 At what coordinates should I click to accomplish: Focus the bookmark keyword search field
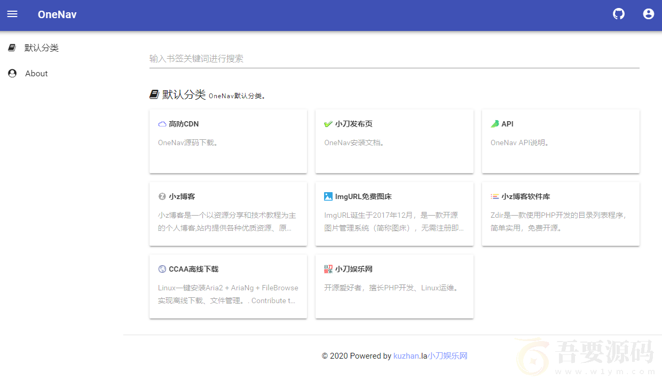pos(395,59)
